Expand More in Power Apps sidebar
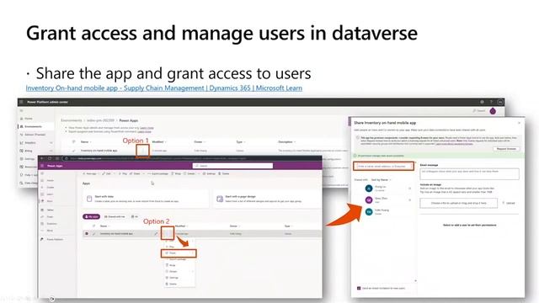 pos(47,231)
